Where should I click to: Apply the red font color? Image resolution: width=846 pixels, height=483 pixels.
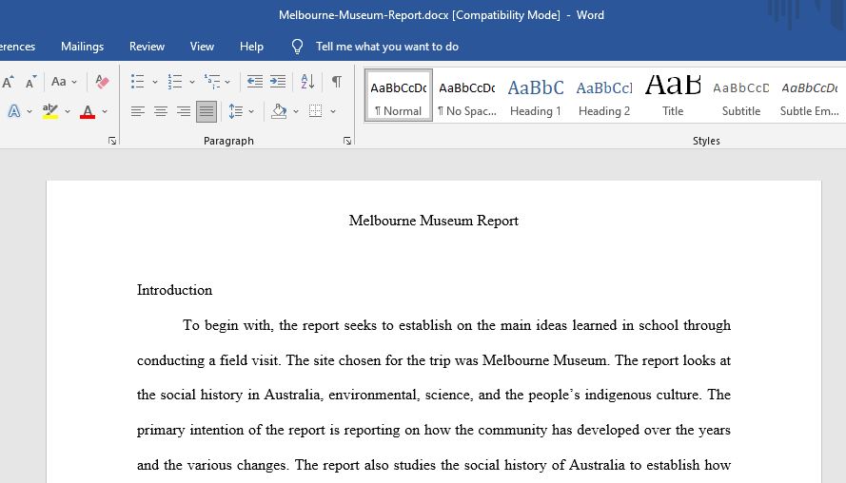click(x=88, y=111)
